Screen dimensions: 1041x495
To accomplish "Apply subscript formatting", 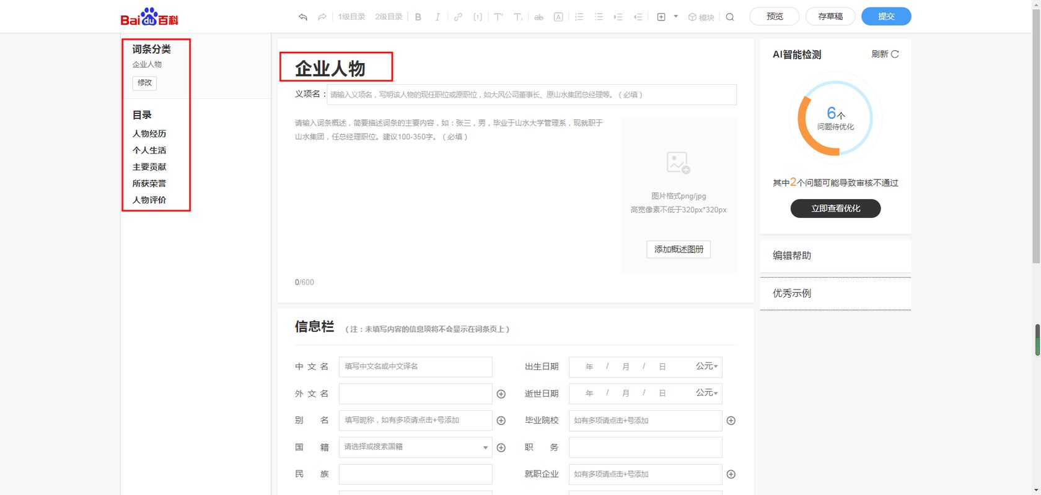I will (x=518, y=17).
